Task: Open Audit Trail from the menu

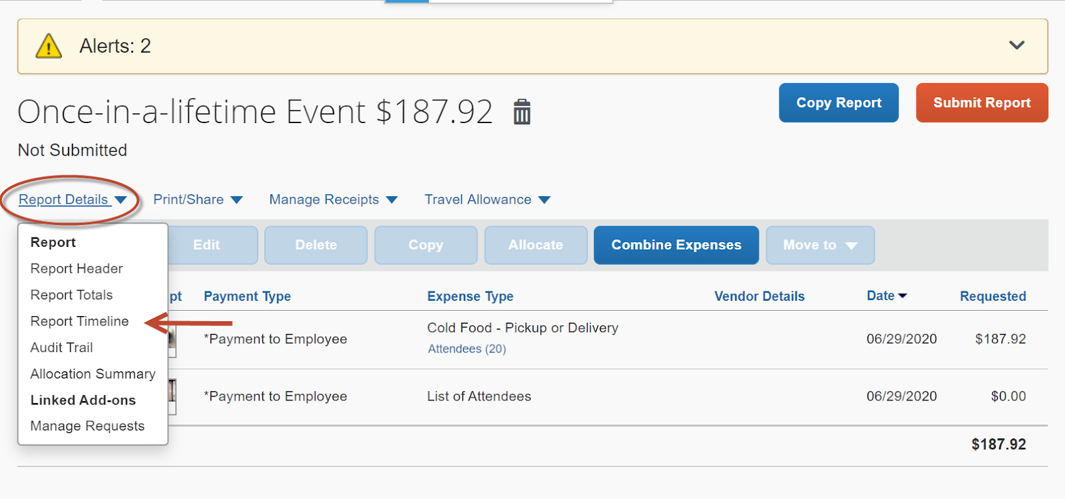Action: tap(61, 347)
